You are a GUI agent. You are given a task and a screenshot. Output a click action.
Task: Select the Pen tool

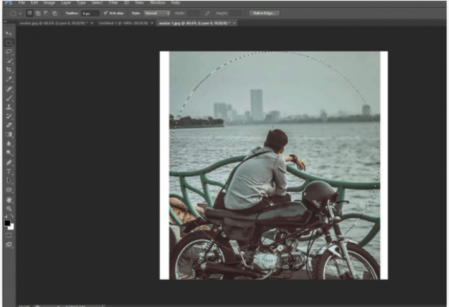point(9,162)
